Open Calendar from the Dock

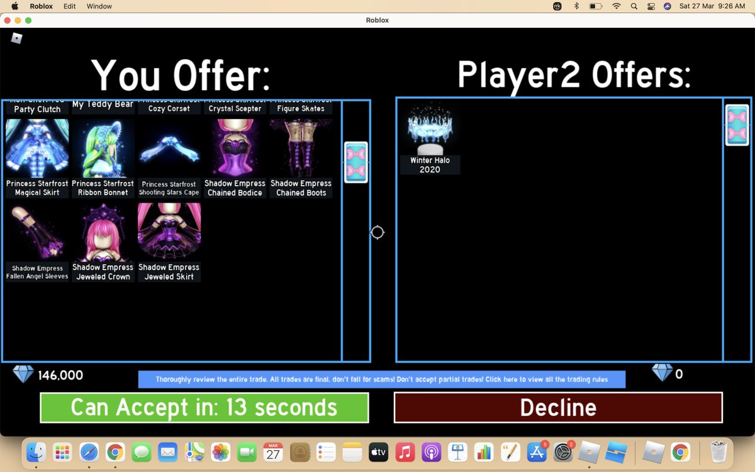(x=273, y=452)
